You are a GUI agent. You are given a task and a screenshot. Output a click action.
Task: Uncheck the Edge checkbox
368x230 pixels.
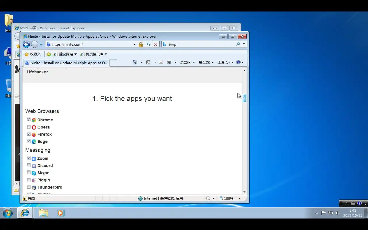pyautogui.click(x=28, y=141)
